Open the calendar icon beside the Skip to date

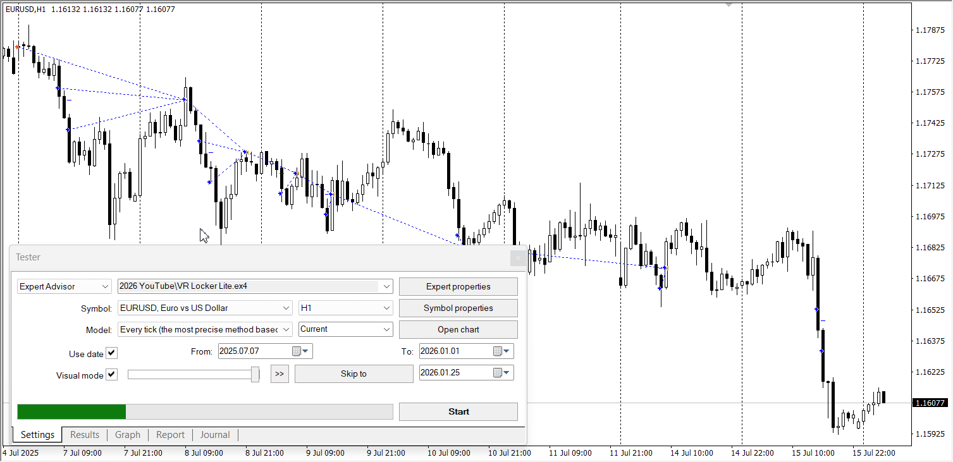[499, 372]
